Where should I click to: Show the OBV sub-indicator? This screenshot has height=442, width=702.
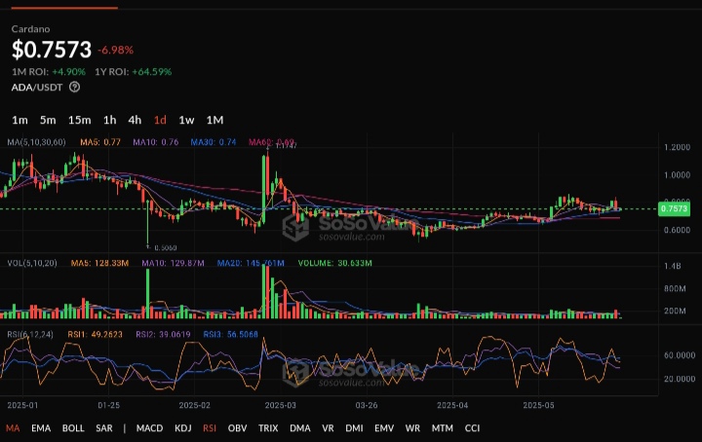click(237, 428)
